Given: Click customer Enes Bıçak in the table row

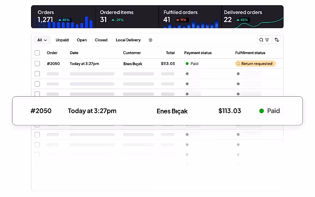Looking at the screenshot, I should 133,63.
